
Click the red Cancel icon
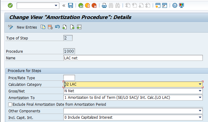point(94,5)
